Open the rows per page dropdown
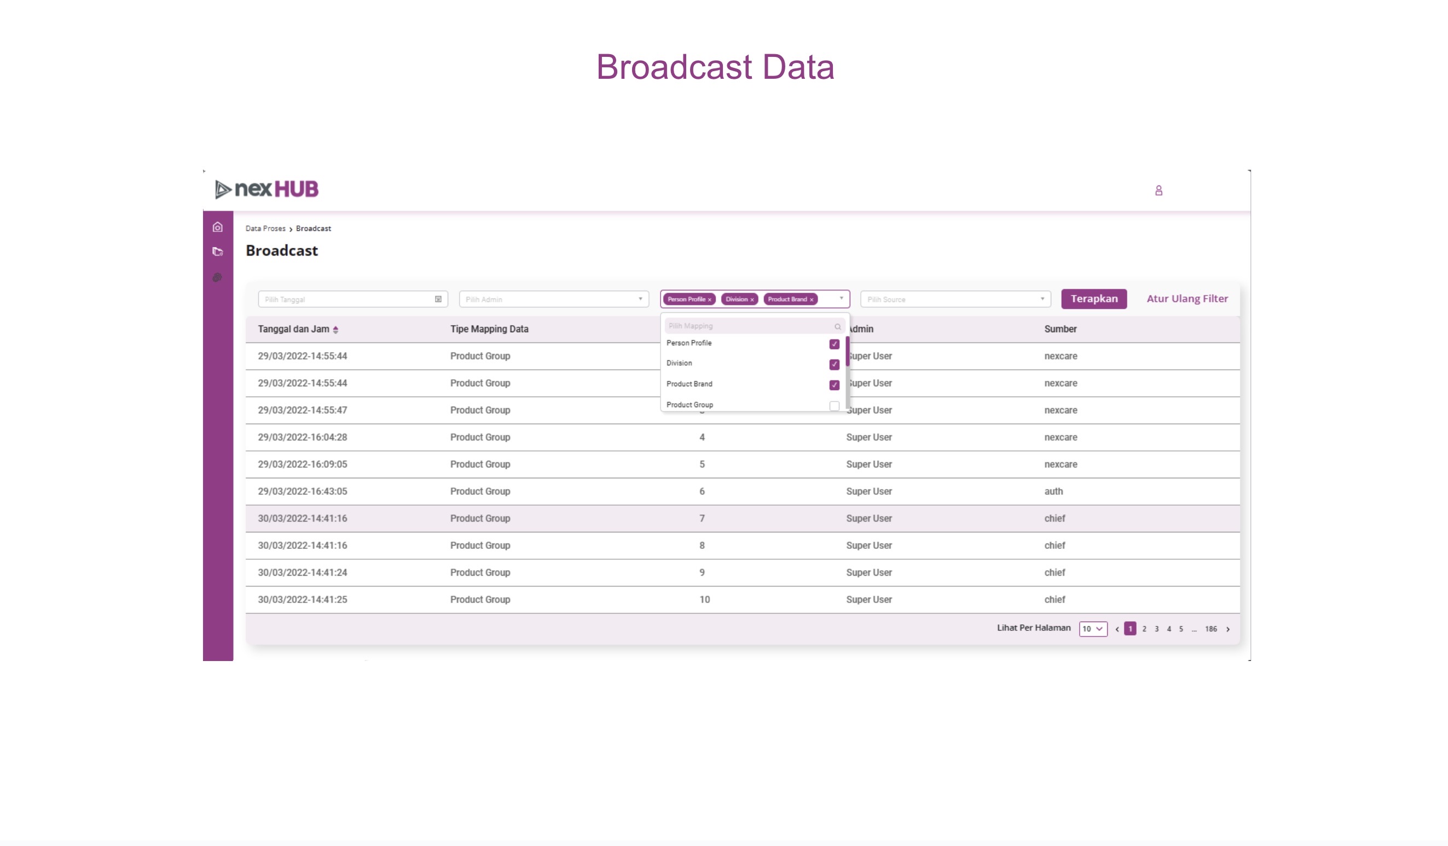The width and height of the screenshot is (1448, 846). [x=1092, y=629]
